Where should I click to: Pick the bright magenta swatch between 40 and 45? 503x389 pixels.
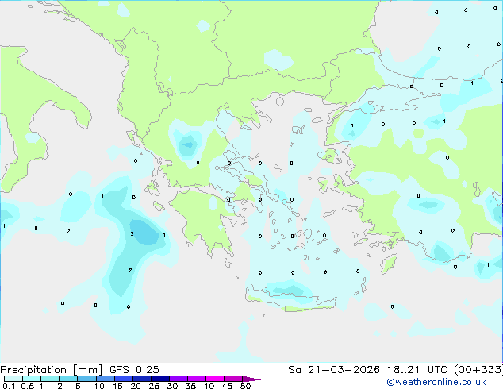point(215,379)
